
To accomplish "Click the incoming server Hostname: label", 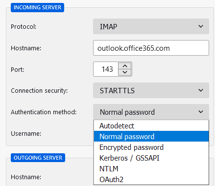I will point(26,48).
